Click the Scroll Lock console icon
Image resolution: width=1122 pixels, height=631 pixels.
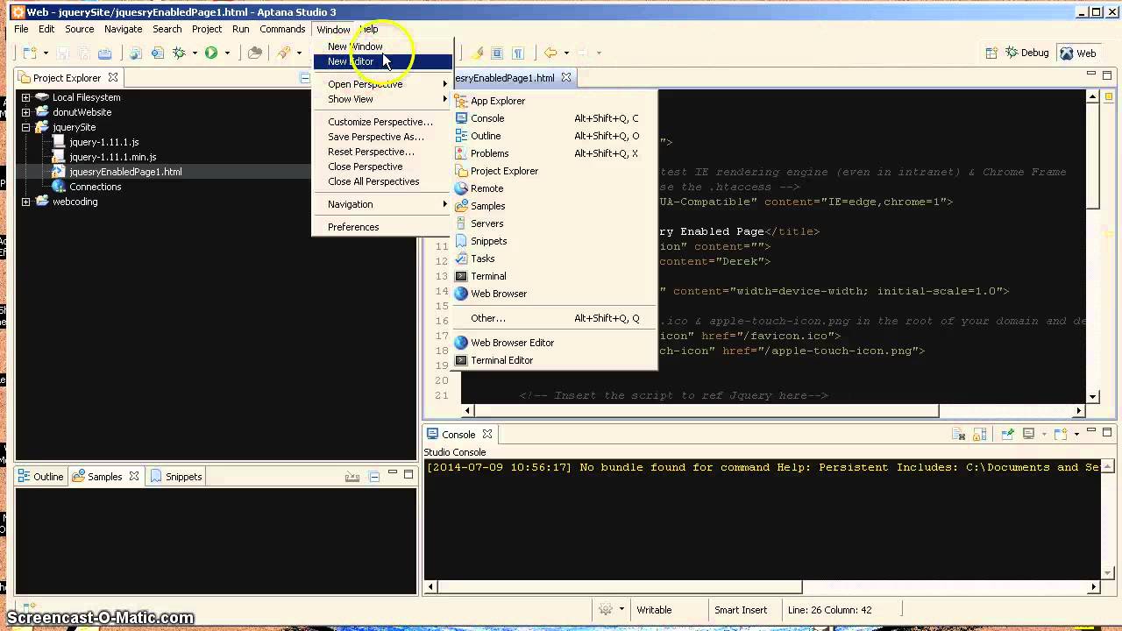point(981,434)
